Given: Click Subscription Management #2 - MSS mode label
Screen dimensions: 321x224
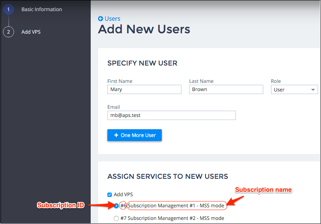Looking at the screenshot, I should point(176,218).
